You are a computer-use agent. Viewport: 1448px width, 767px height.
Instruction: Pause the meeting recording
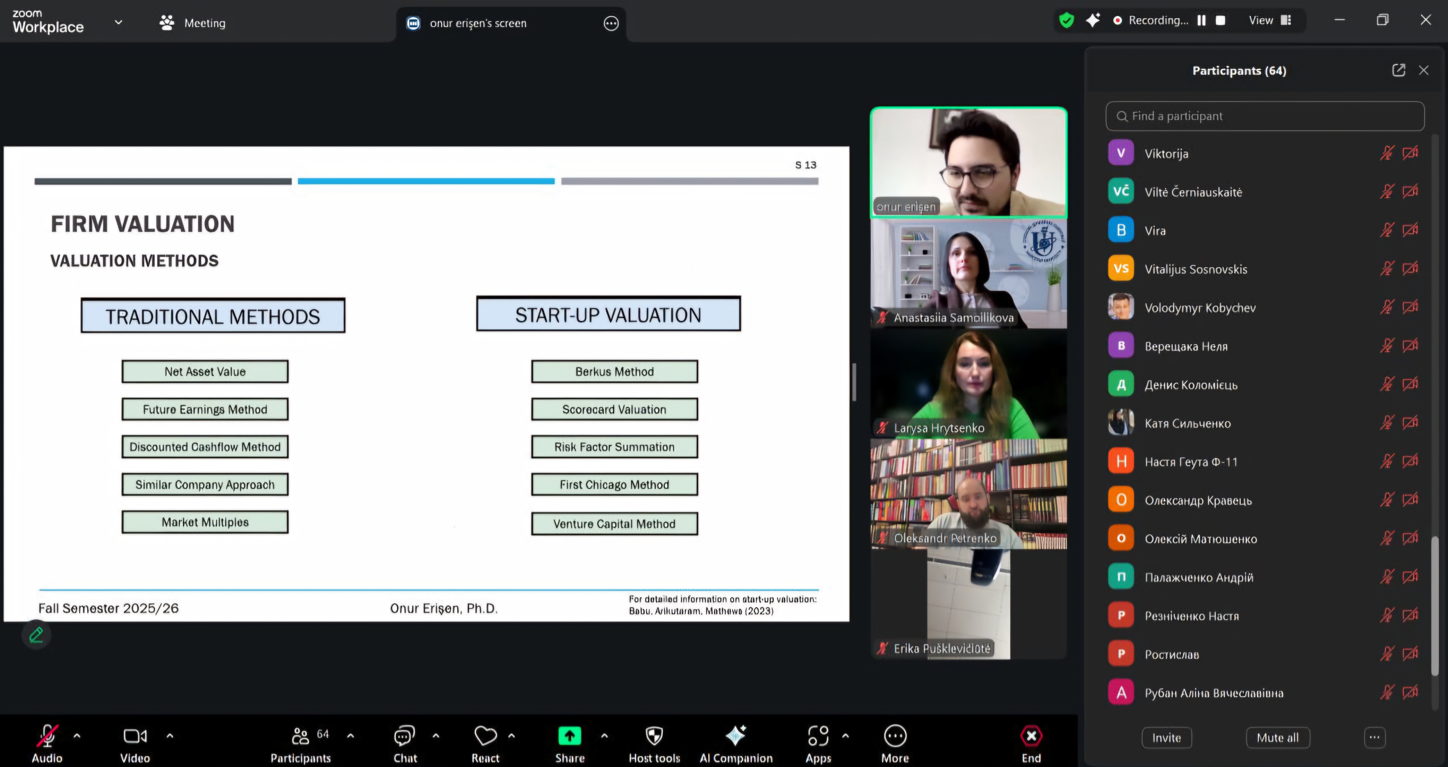tap(1202, 20)
